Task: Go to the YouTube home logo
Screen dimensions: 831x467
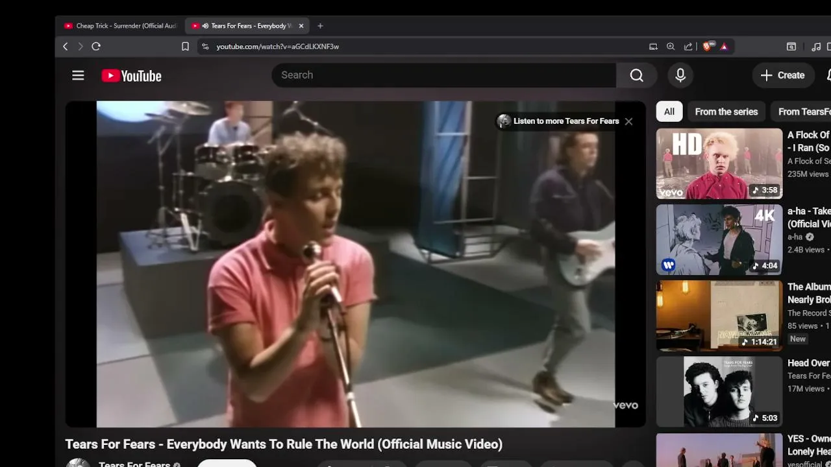Action: click(131, 76)
